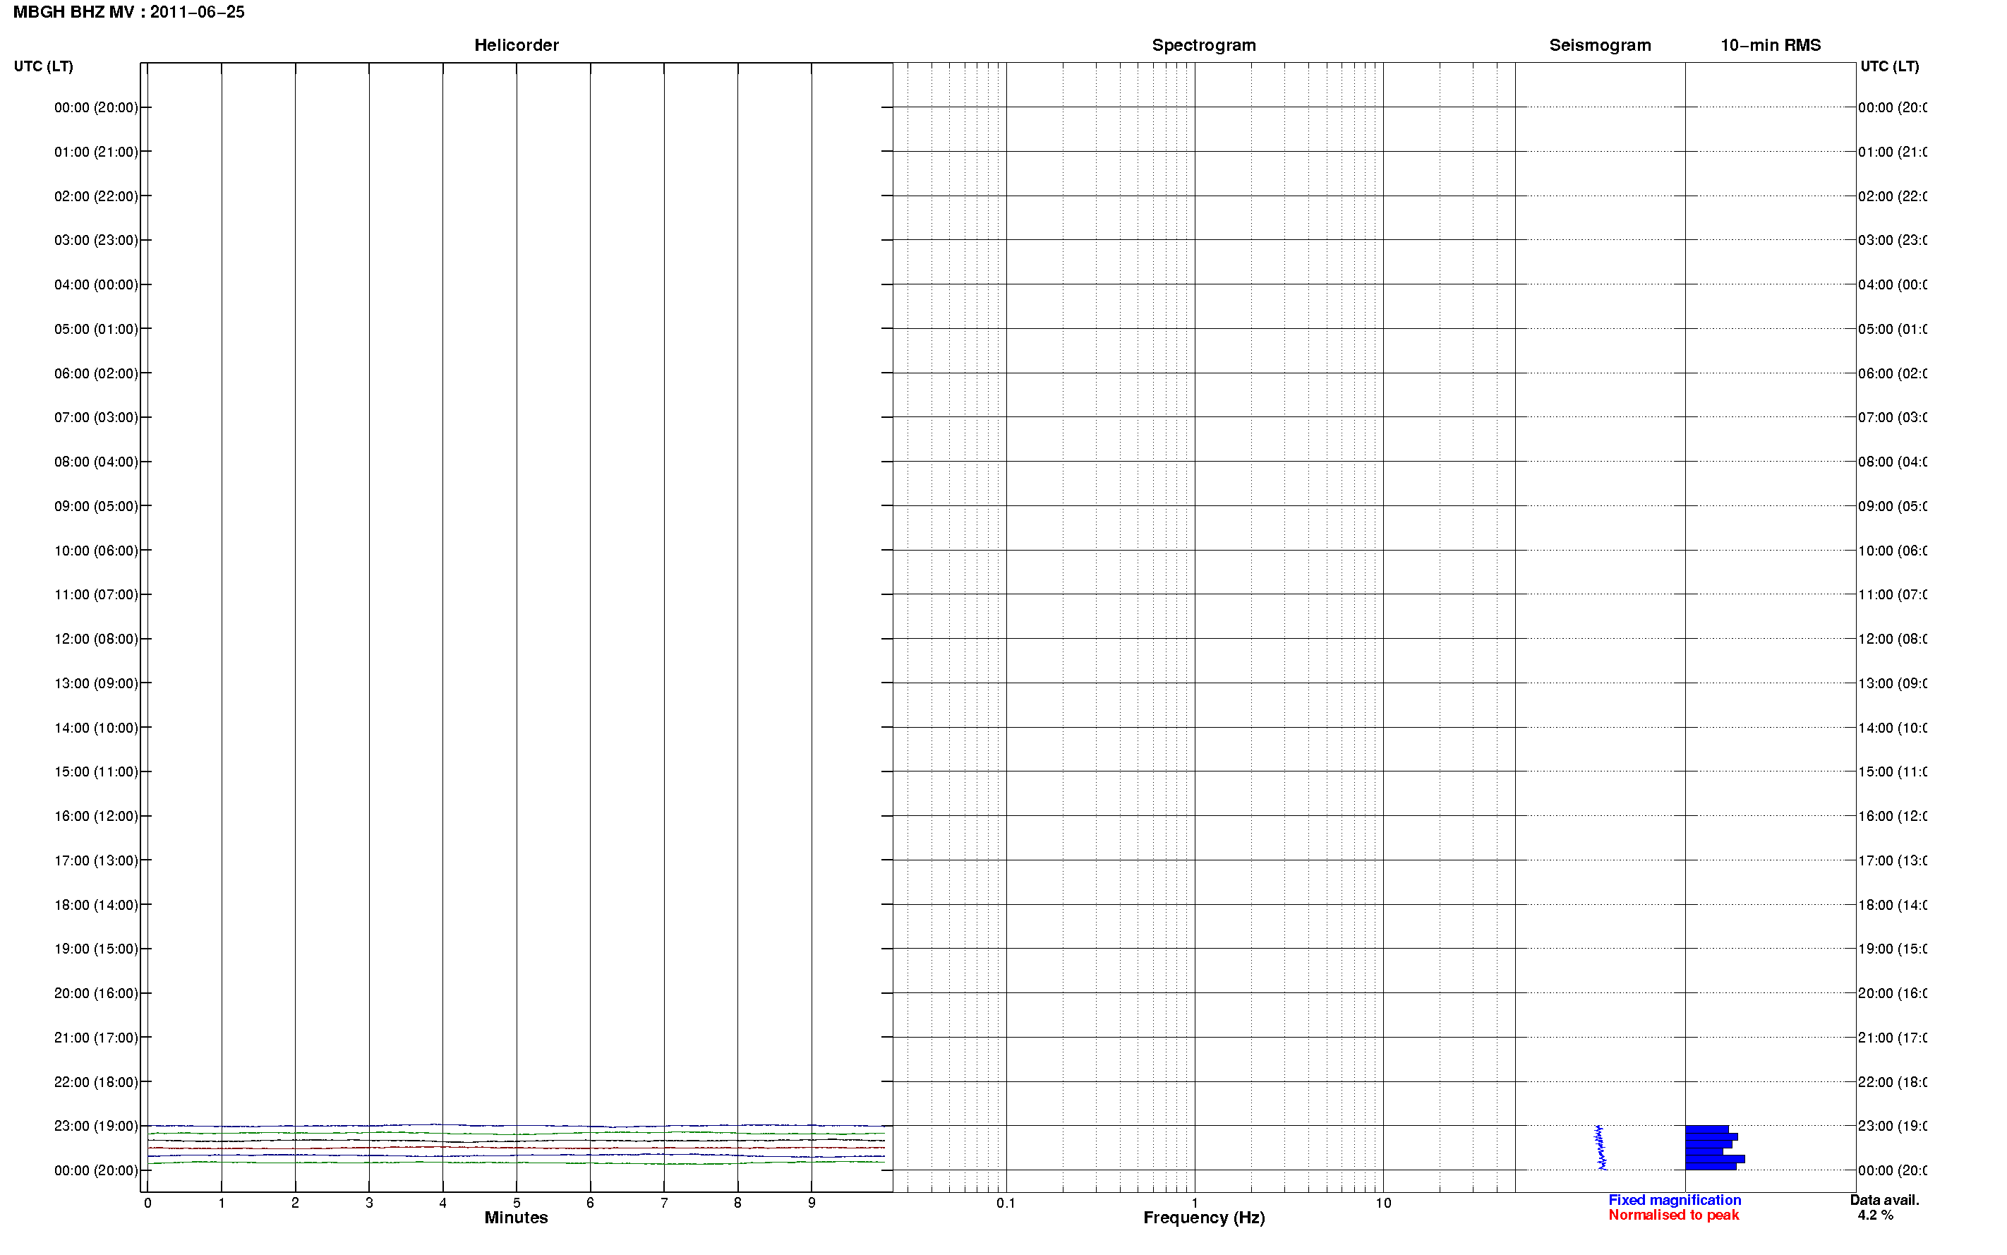Click the right "UTC (LT)" axis label
Viewport: 2007px width, 1255px height.
(1889, 66)
